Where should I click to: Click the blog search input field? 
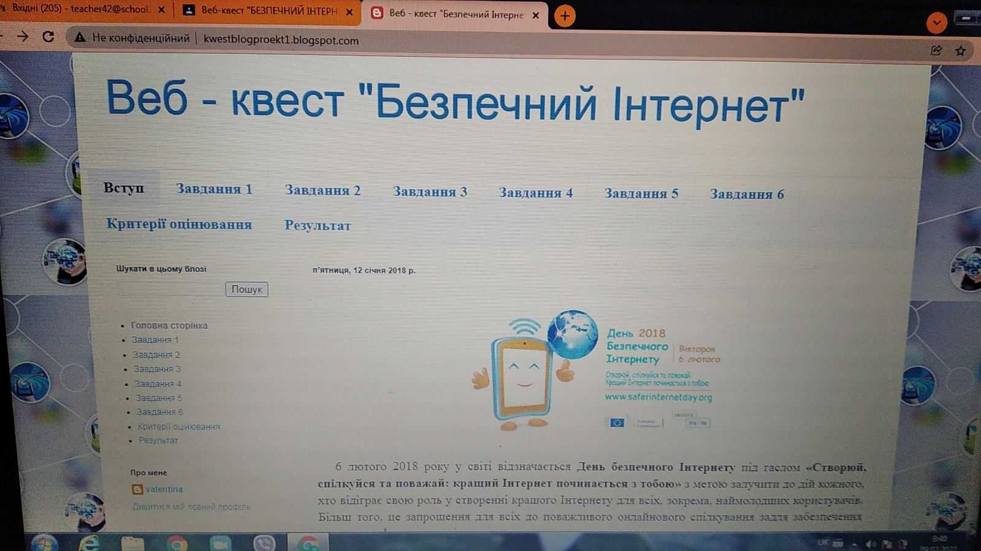click(x=170, y=289)
